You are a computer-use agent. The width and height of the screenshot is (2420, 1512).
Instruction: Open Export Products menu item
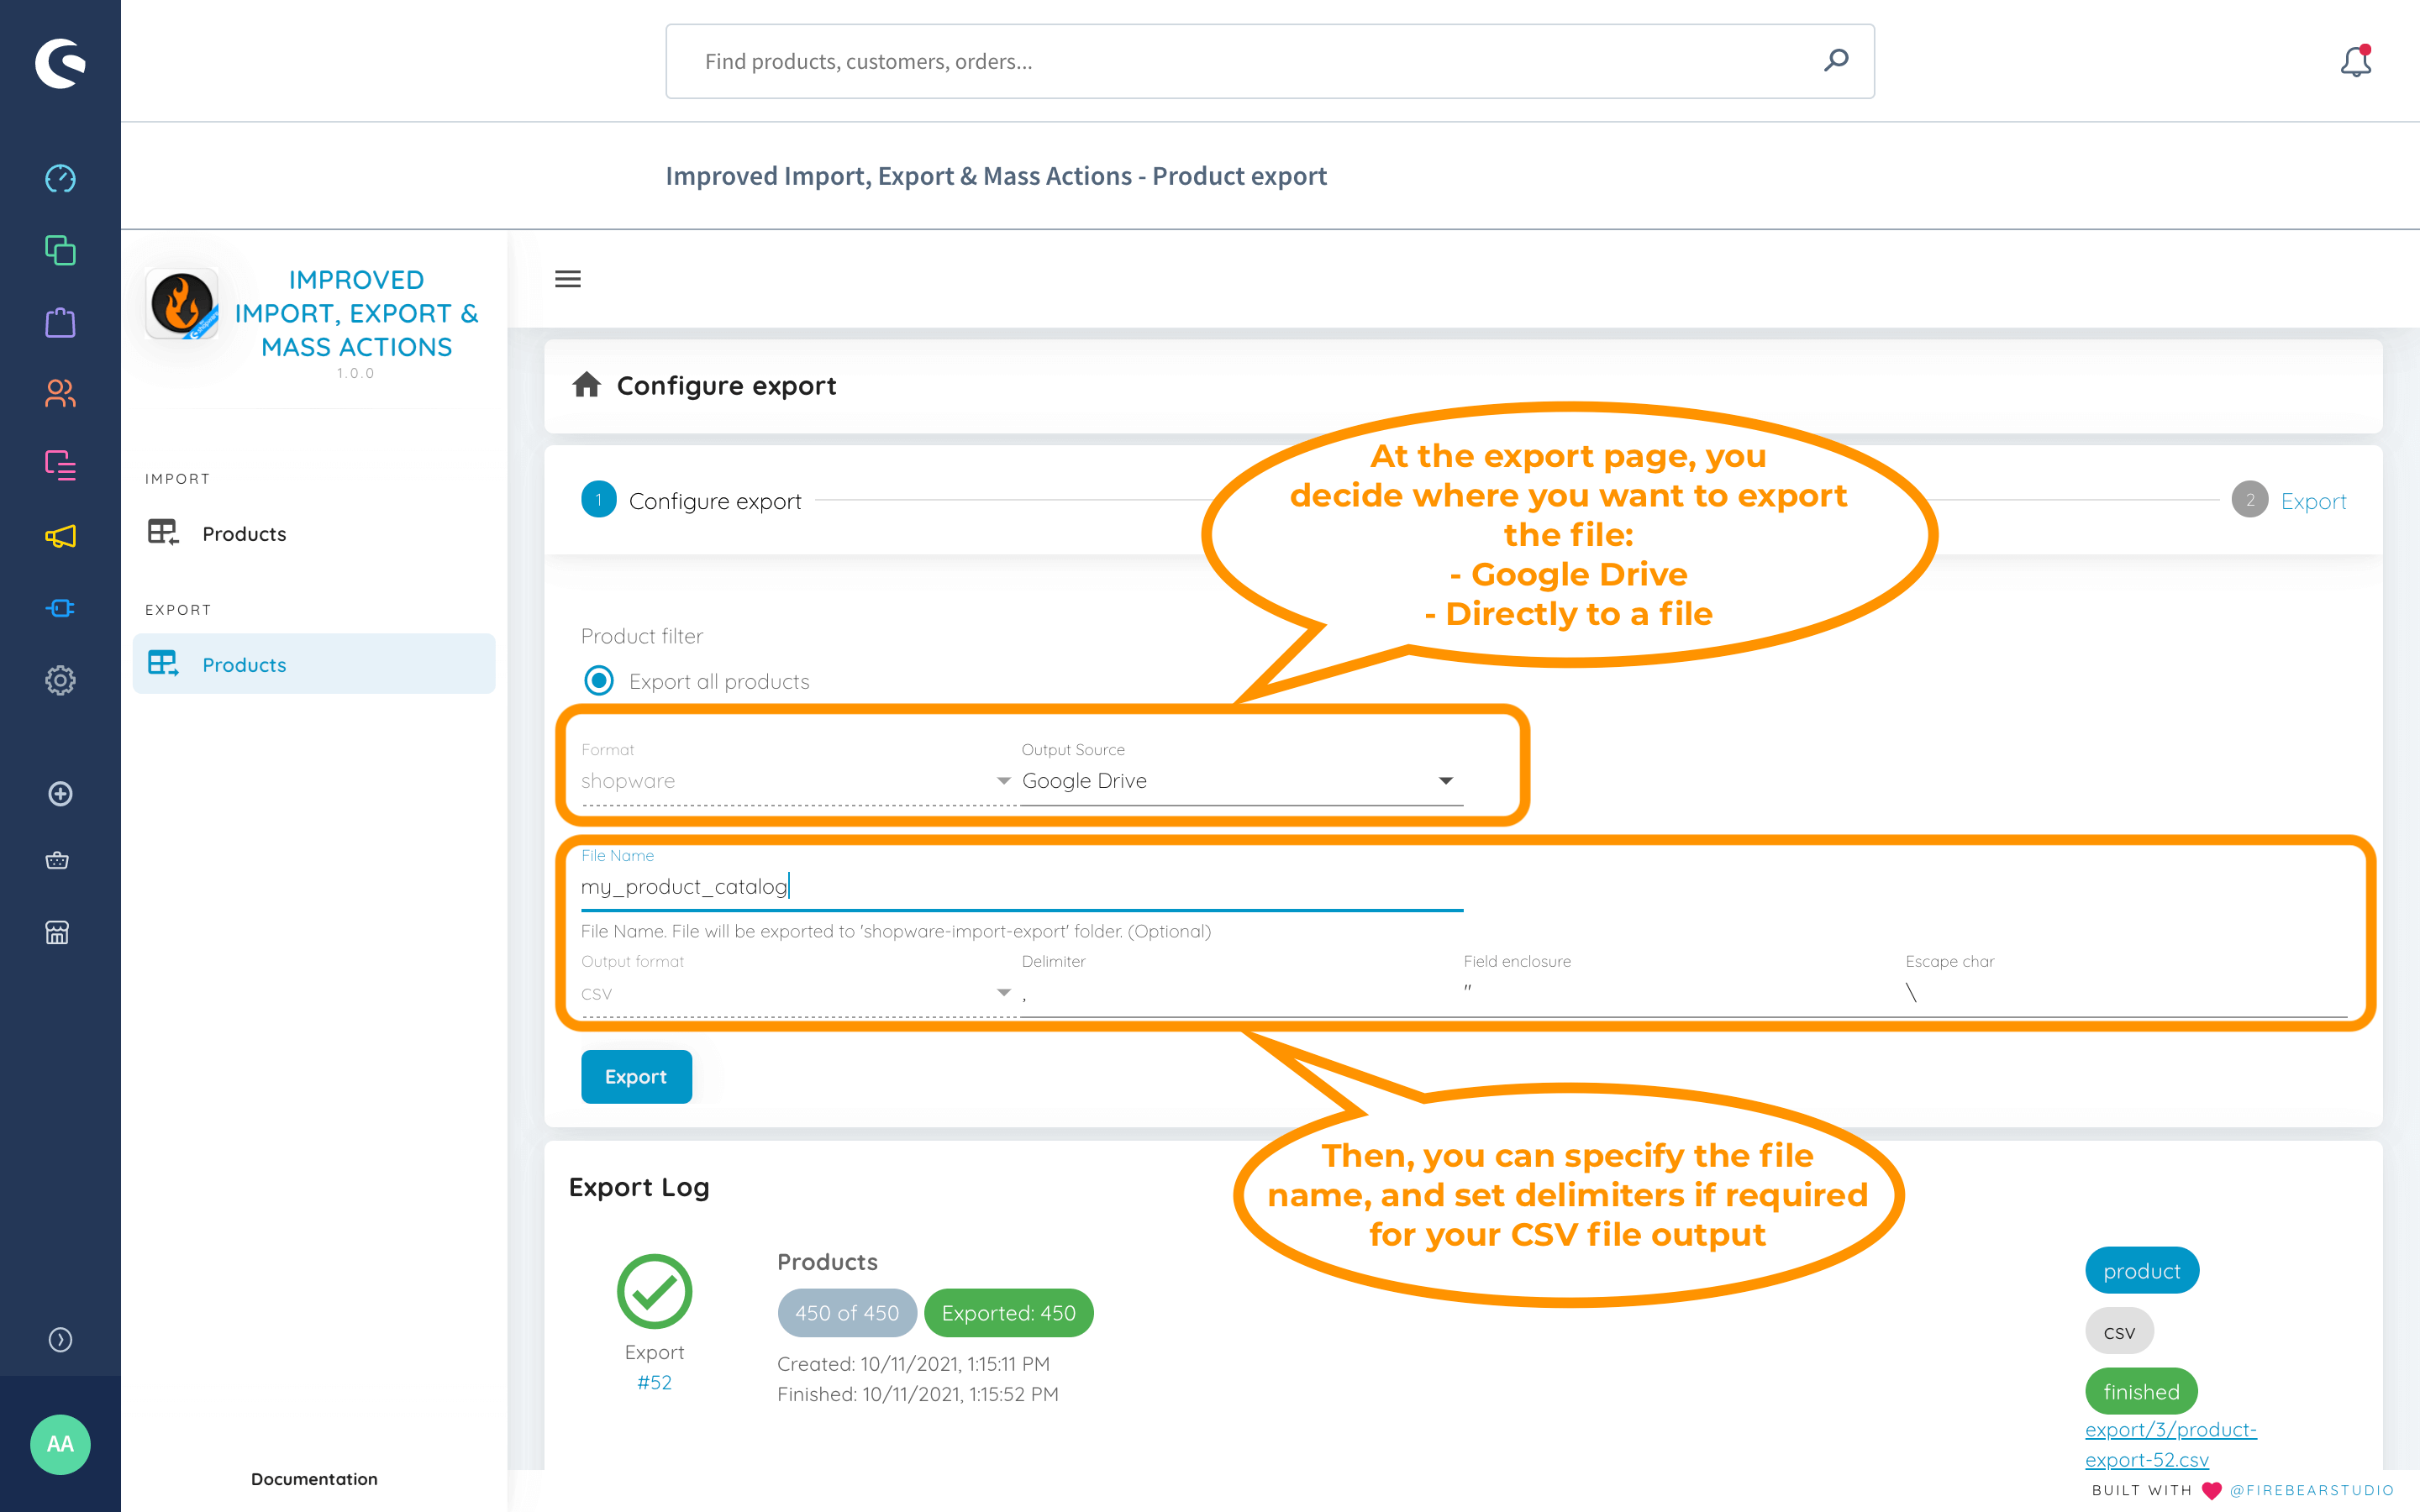244,665
